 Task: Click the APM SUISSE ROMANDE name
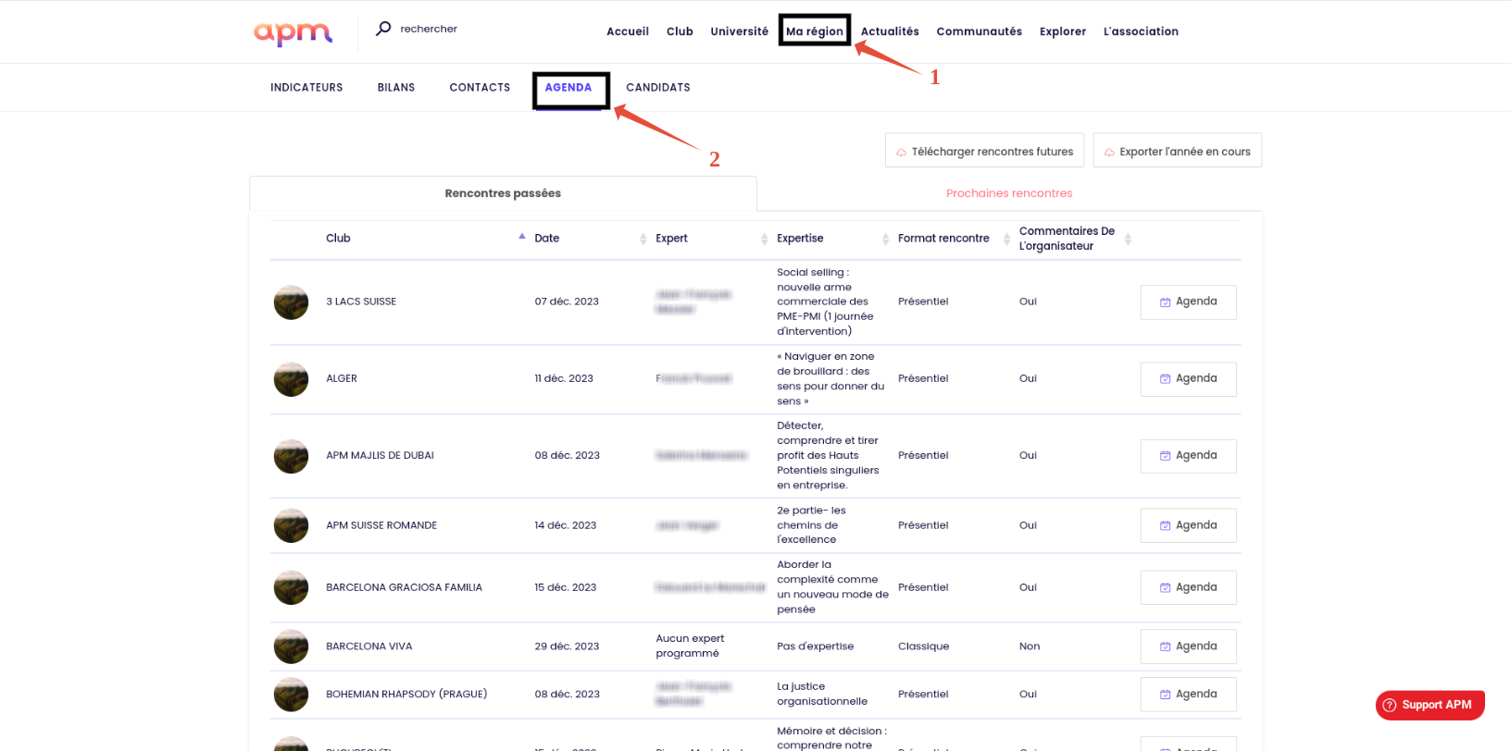(381, 525)
